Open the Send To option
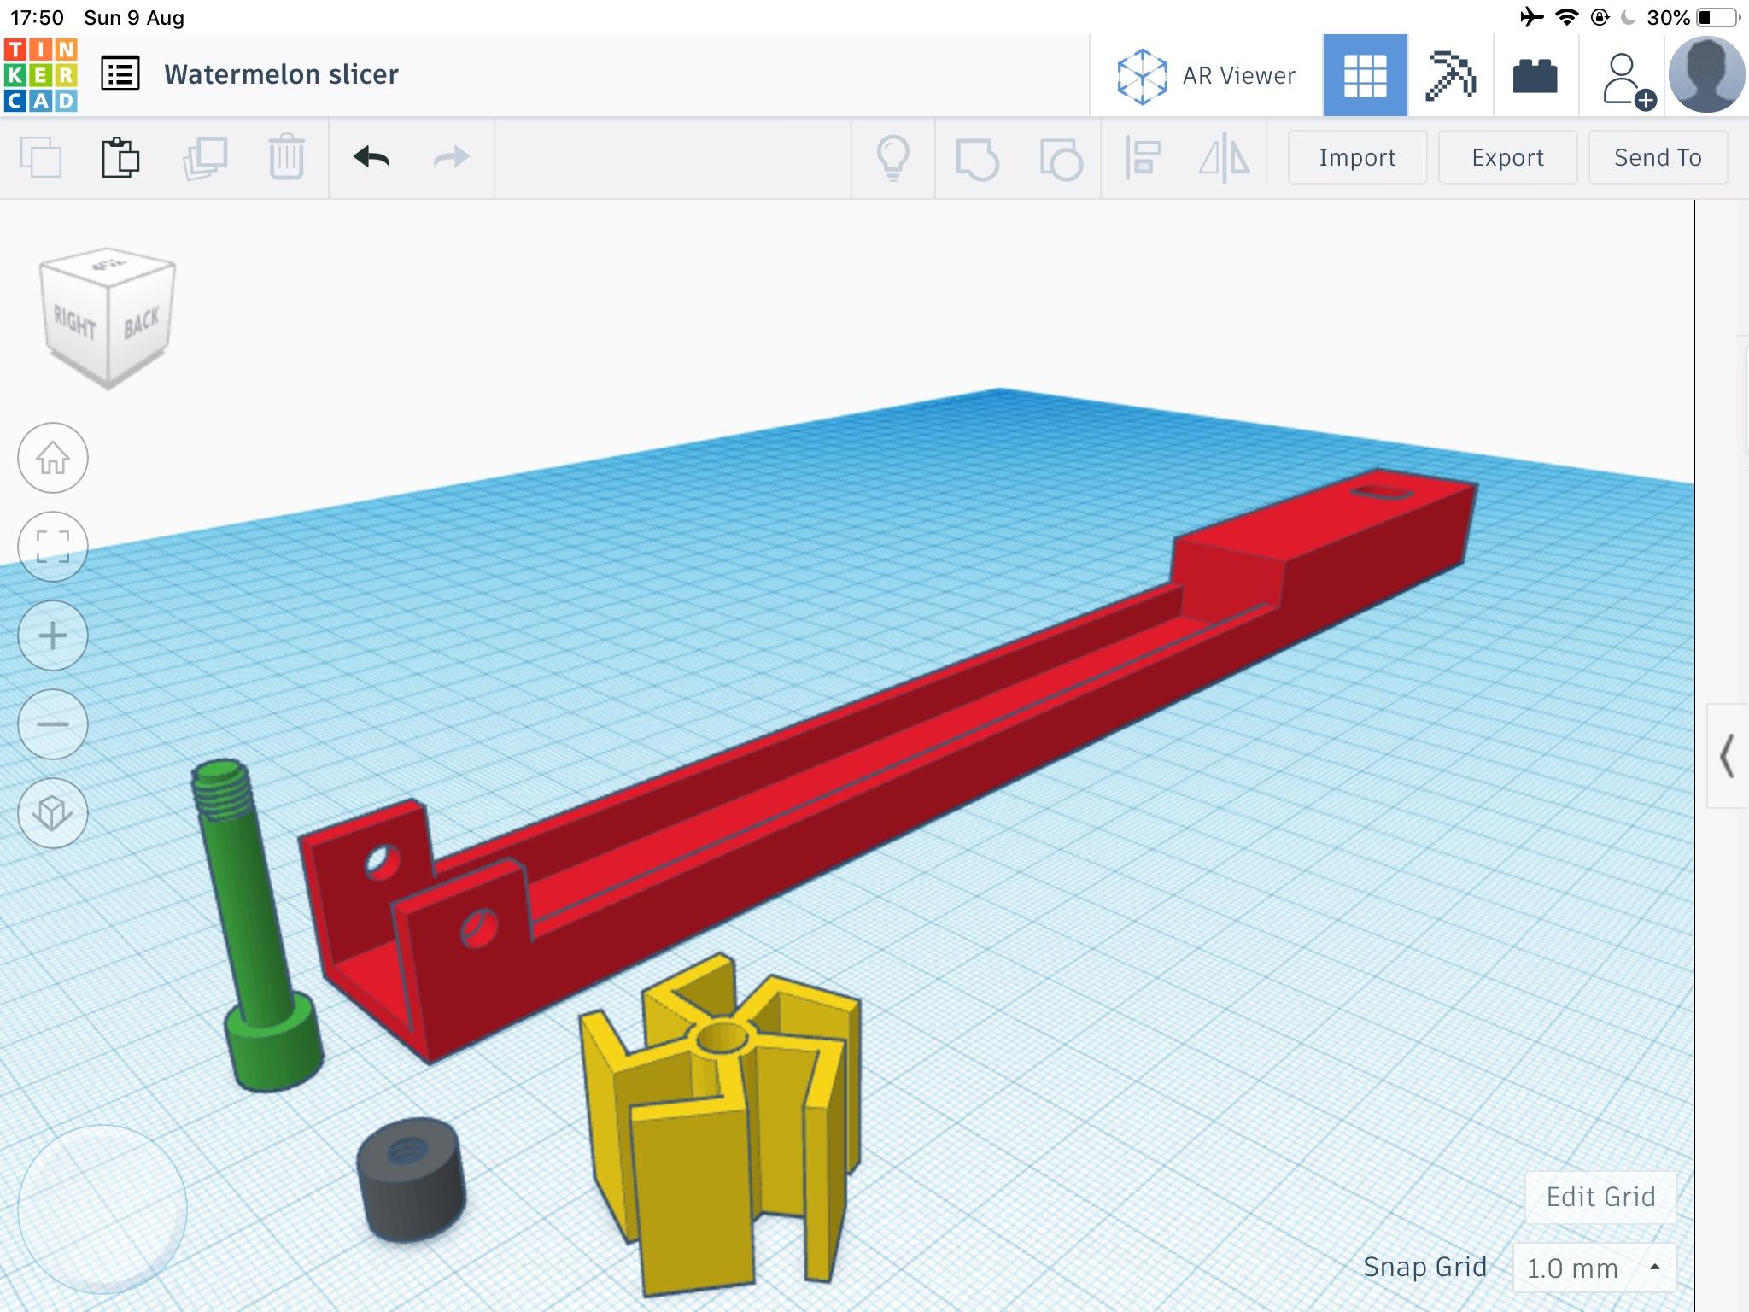This screenshot has height=1312, width=1749. tap(1658, 157)
